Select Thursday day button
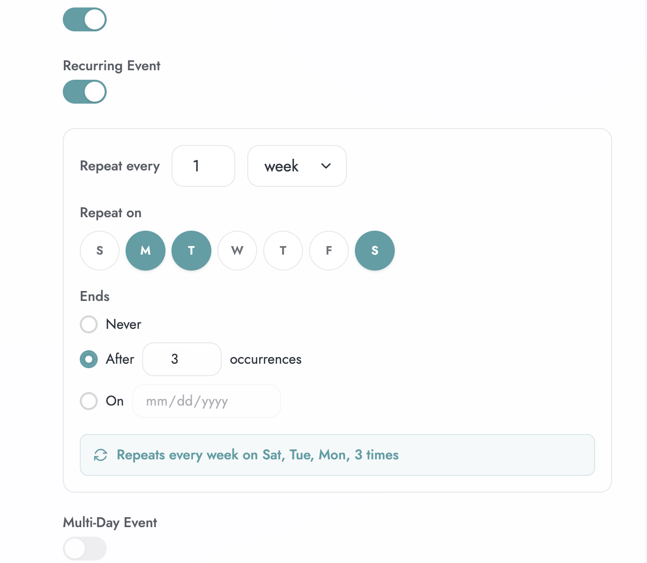647x563 pixels. click(283, 251)
